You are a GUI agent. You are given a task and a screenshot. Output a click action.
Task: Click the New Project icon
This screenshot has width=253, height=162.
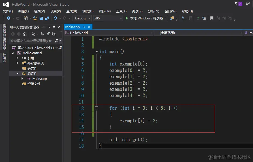pyautogui.click(x=26, y=18)
